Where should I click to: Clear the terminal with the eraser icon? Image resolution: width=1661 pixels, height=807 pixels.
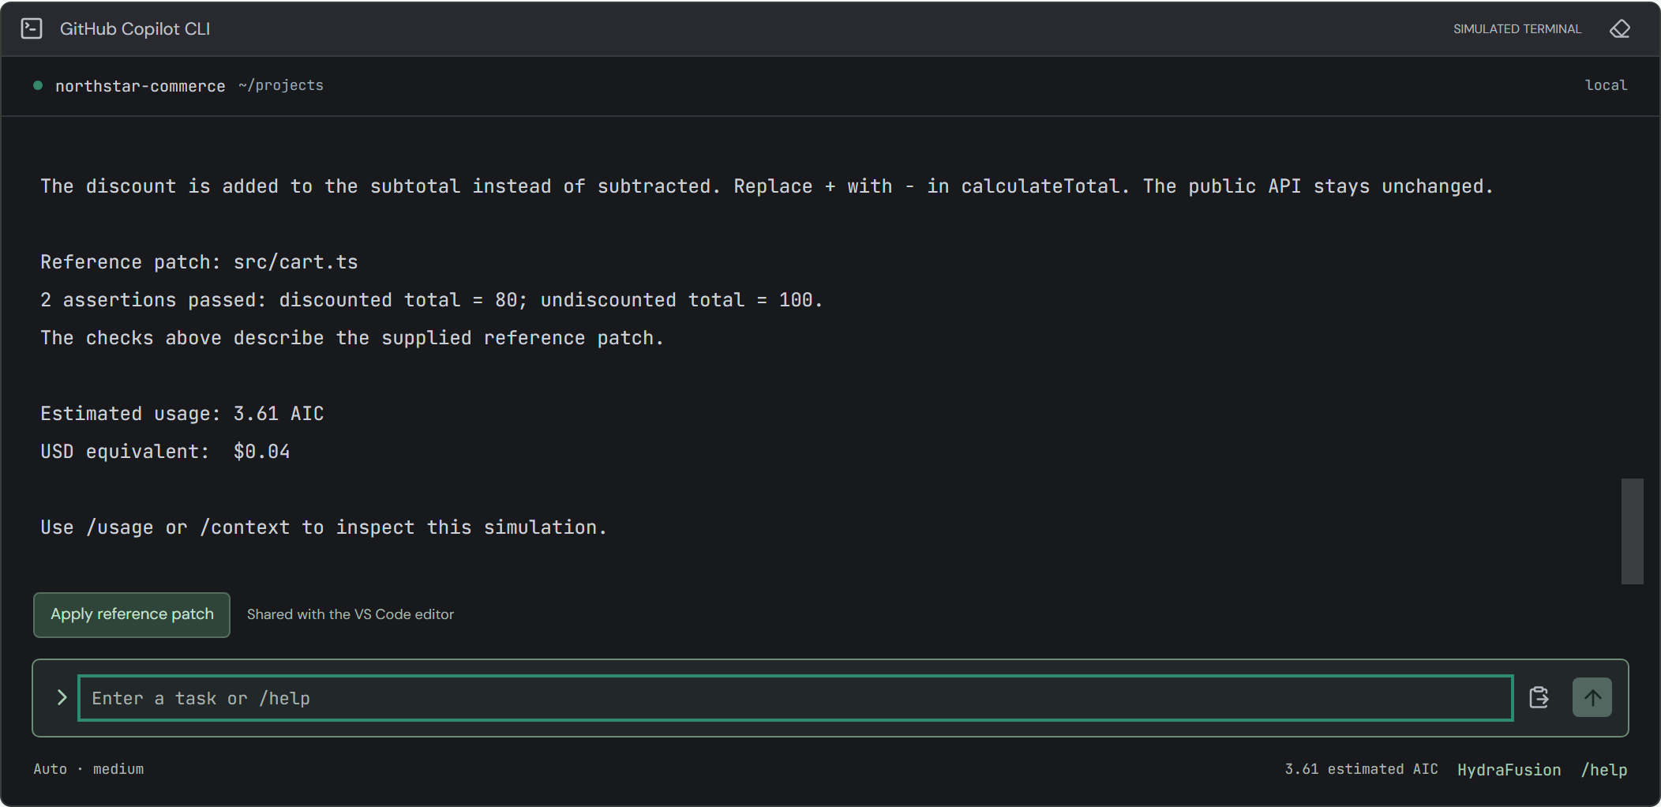1620,29
